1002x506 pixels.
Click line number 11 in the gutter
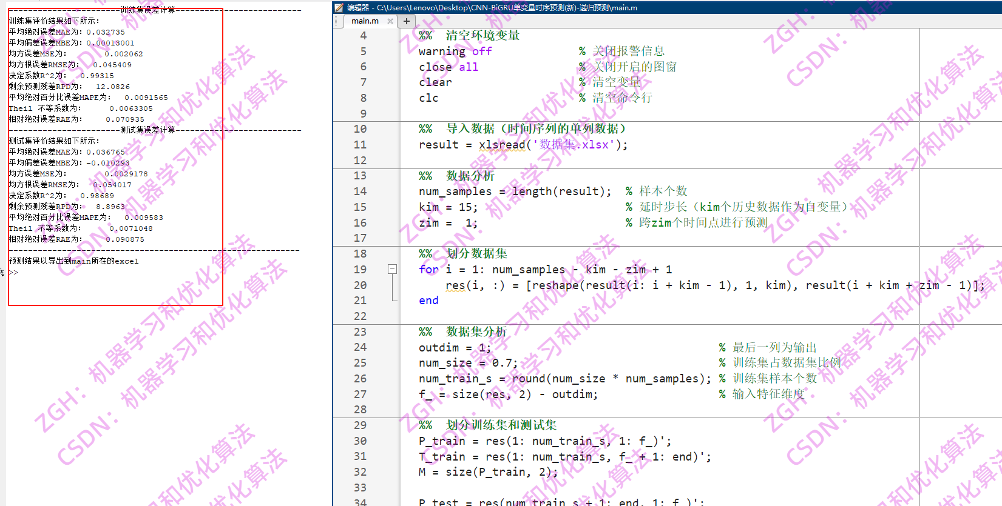360,145
